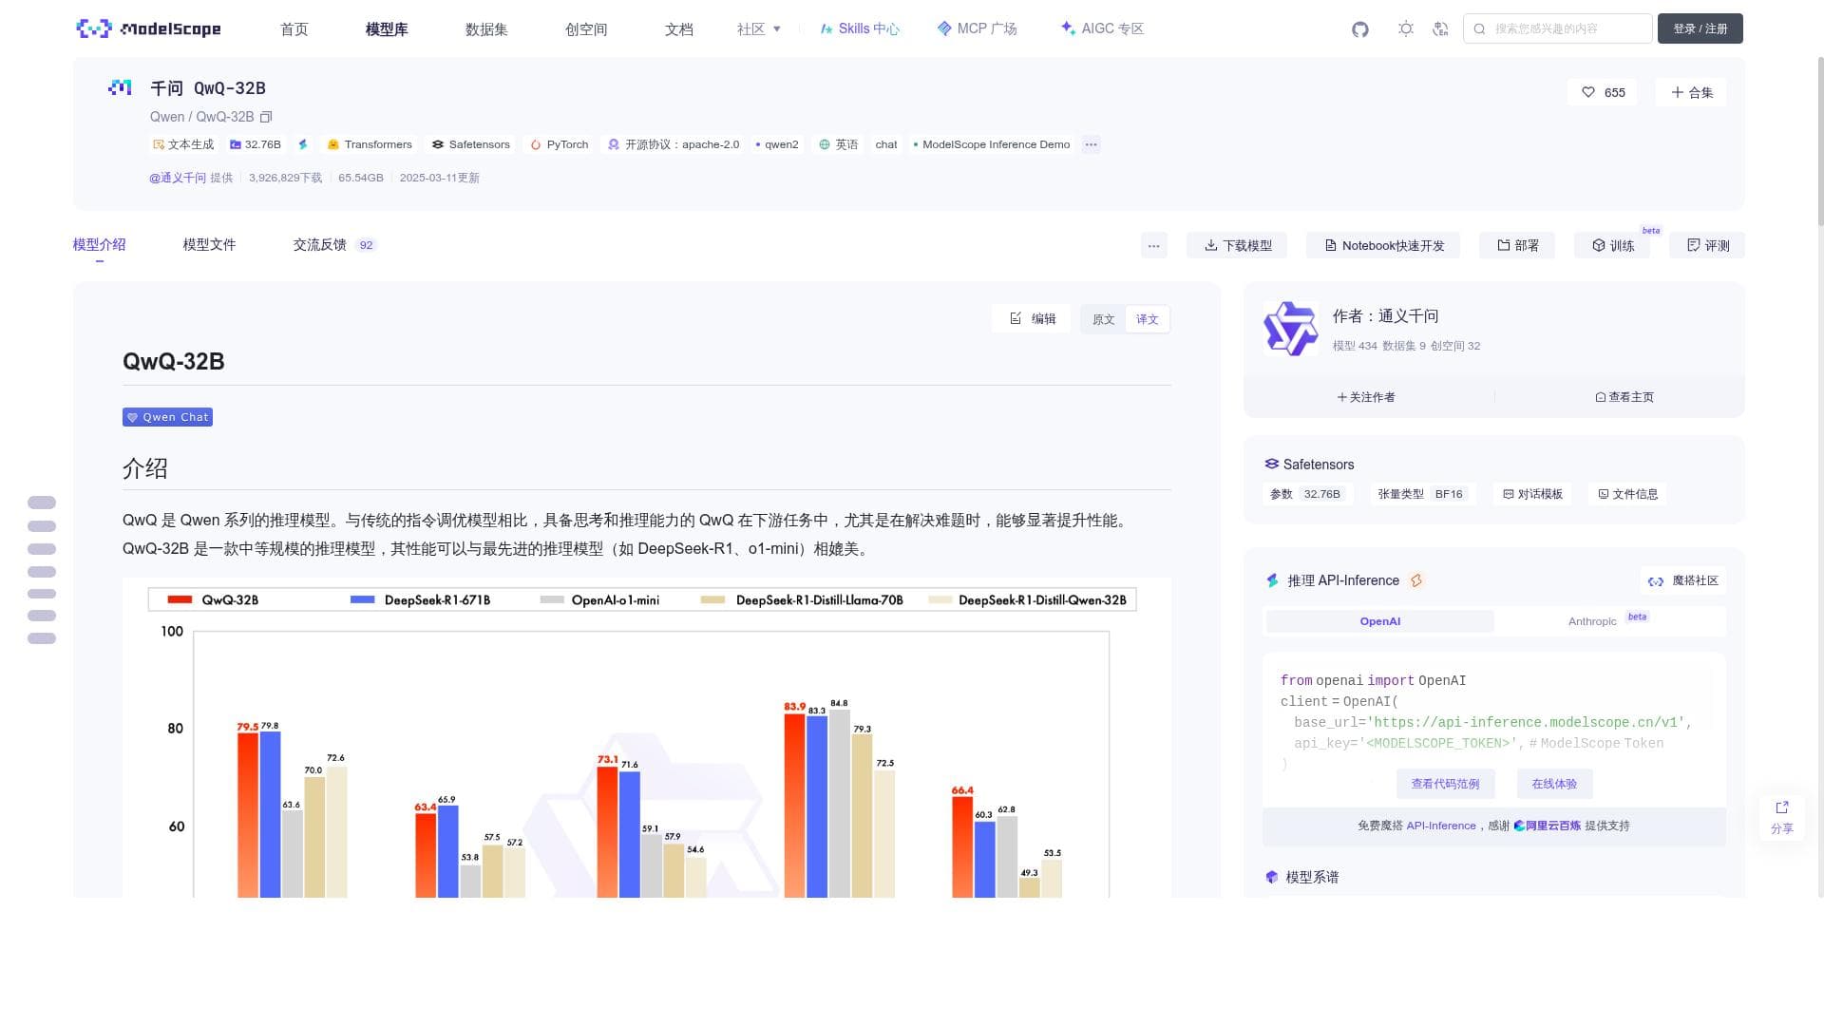This screenshot has height=1026, width=1824.
Task: Toggle the light/dark theme sun icon
Action: pos(1406,28)
